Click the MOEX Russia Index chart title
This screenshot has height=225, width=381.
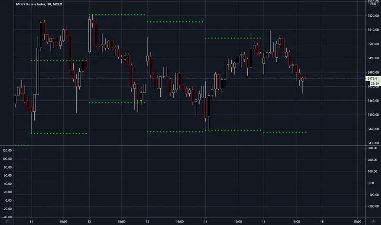pos(39,4)
